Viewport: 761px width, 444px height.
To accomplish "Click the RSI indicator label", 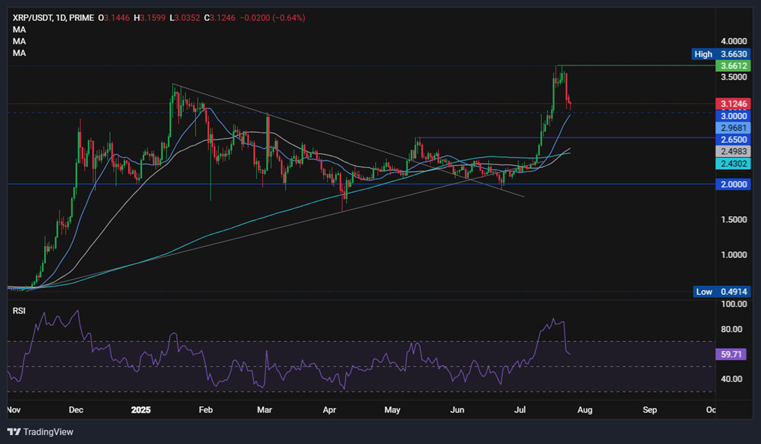I will pos(19,310).
